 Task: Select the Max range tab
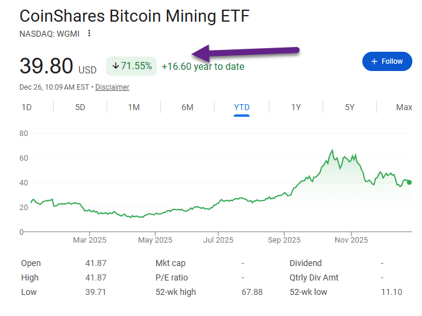[x=404, y=108]
